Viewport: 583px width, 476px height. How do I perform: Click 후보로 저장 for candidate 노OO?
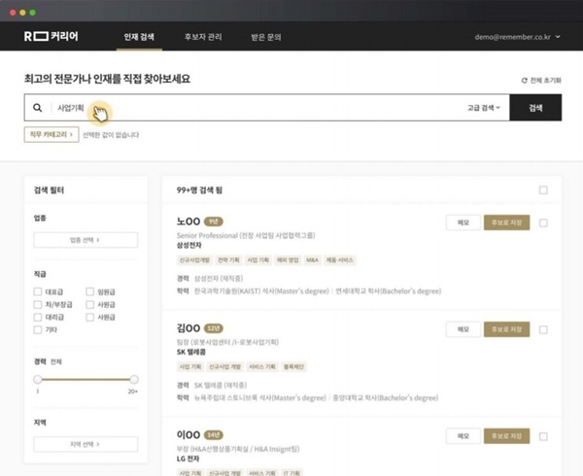[507, 222]
